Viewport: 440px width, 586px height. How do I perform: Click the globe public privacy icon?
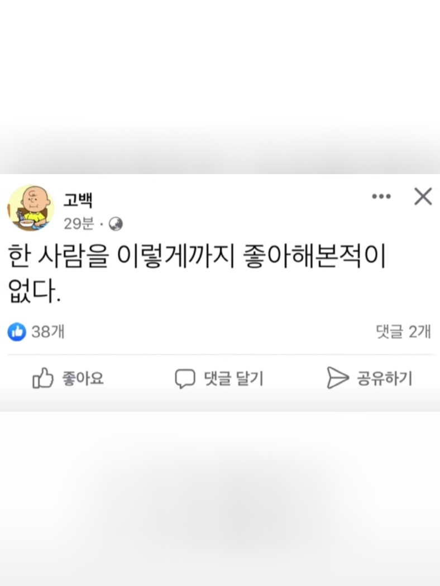[x=116, y=224]
